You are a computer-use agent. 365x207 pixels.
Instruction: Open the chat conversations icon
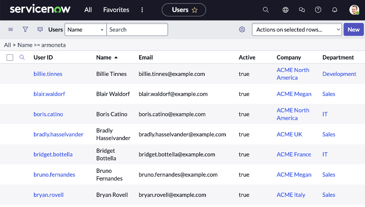coord(302,10)
